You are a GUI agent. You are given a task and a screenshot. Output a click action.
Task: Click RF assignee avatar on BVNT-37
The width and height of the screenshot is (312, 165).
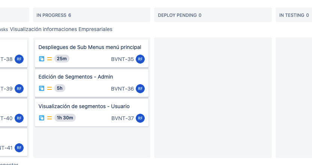point(140,118)
